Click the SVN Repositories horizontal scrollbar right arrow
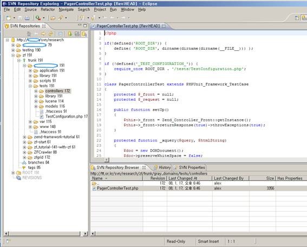307x247 pixels. [x=85, y=233]
